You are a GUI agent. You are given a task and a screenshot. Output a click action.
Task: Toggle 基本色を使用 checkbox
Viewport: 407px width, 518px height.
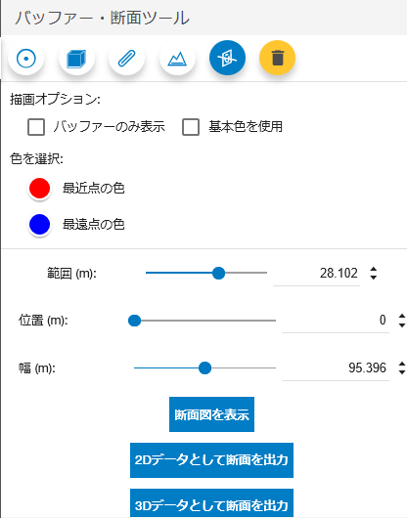pyautogui.click(x=191, y=127)
